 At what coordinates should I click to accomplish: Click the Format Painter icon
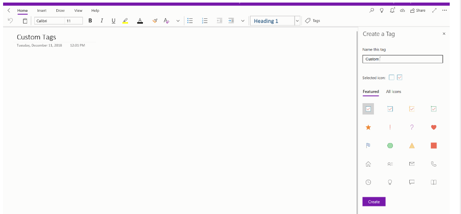(x=155, y=21)
